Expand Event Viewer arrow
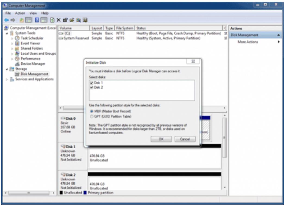Image resolution: width=284 pixels, height=205 pixels. pyautogui.click(x=12, y=43)
